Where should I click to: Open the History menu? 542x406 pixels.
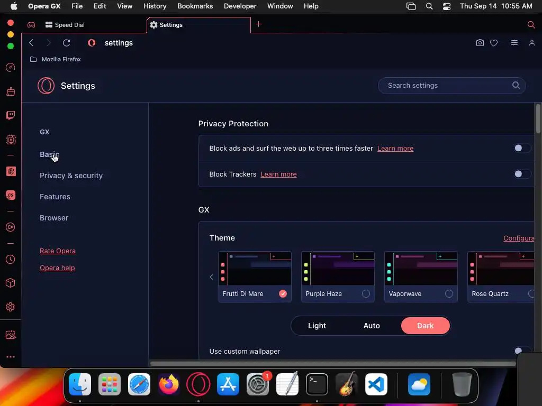coord(155,6)
